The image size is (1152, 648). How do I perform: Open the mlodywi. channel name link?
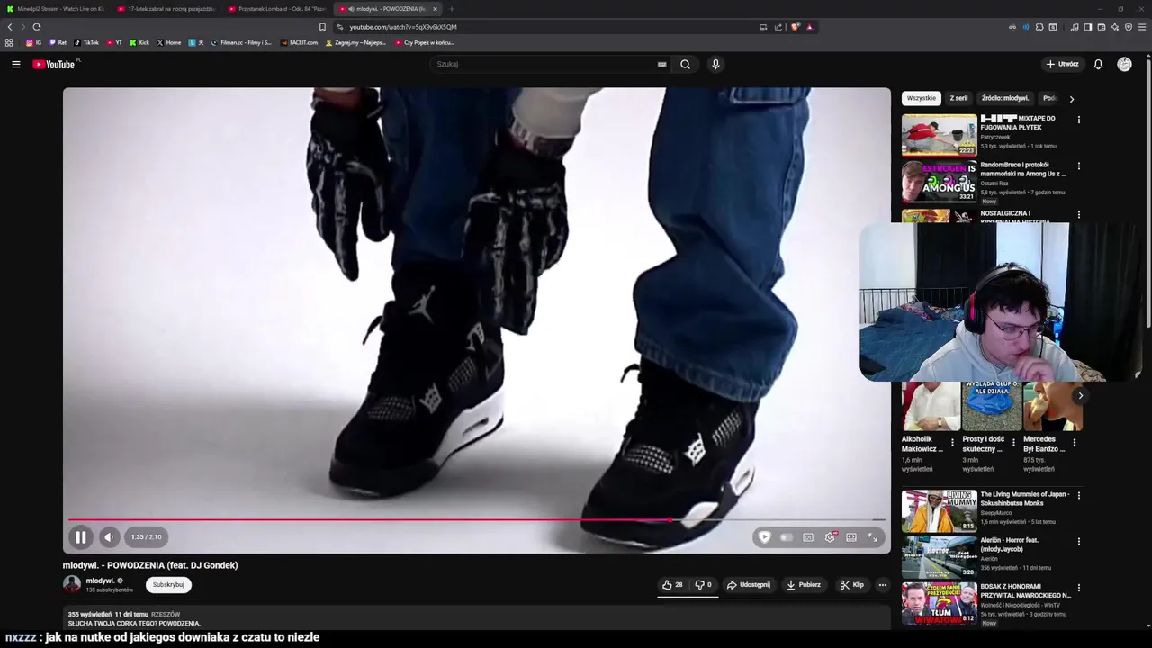pyautogui.click(x=100, y=580)
